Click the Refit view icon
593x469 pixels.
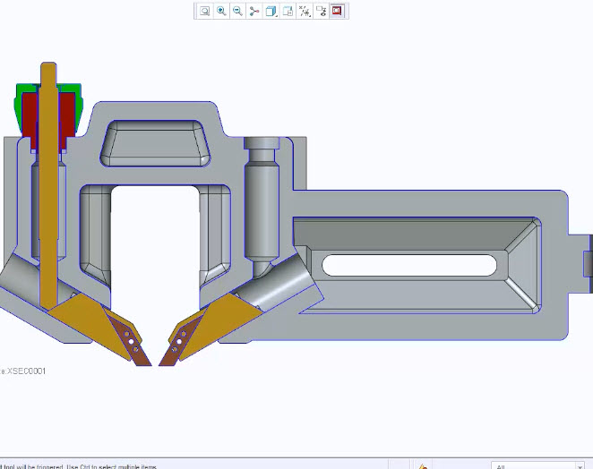(x=205, y=11)
